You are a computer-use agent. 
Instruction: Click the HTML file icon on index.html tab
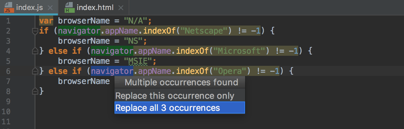(x=69, y=7)
